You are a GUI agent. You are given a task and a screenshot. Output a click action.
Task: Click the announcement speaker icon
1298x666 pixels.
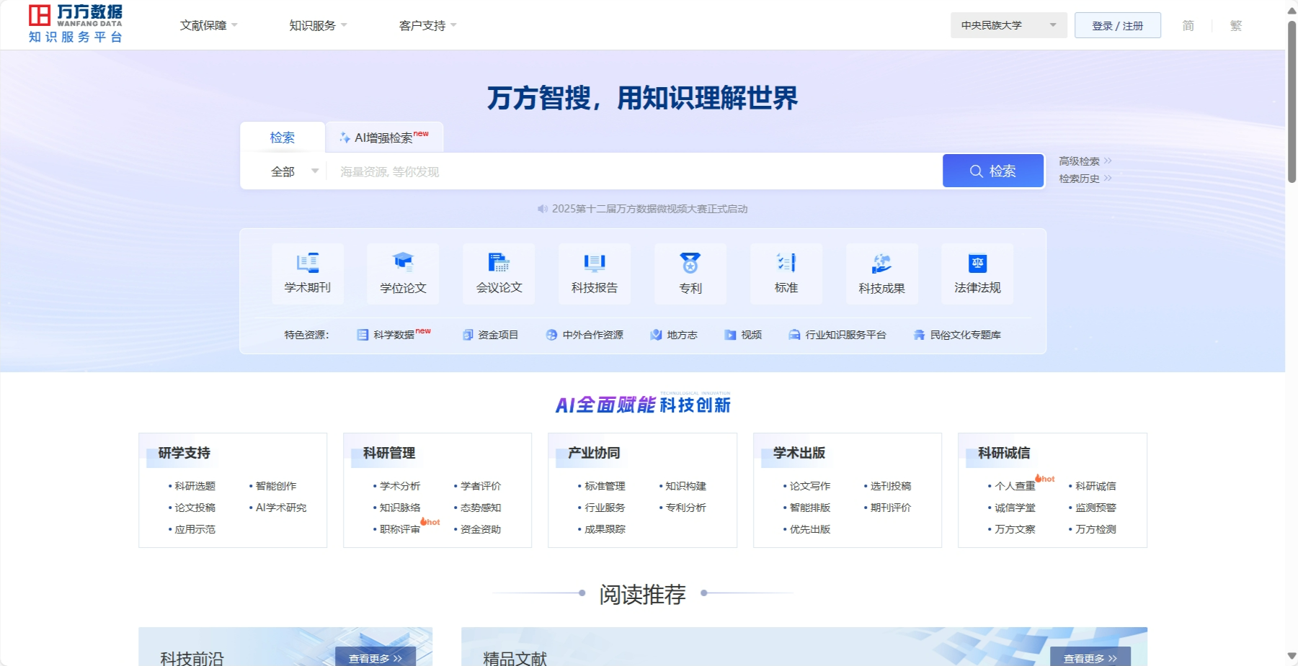click(x=543, y=209)
